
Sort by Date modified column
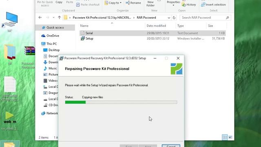coord(156,26)
